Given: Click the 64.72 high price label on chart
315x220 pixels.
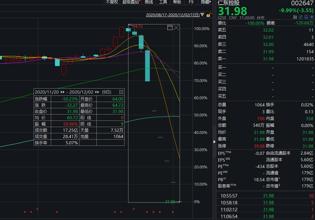Looking at the screenshot, I should 138,26.
